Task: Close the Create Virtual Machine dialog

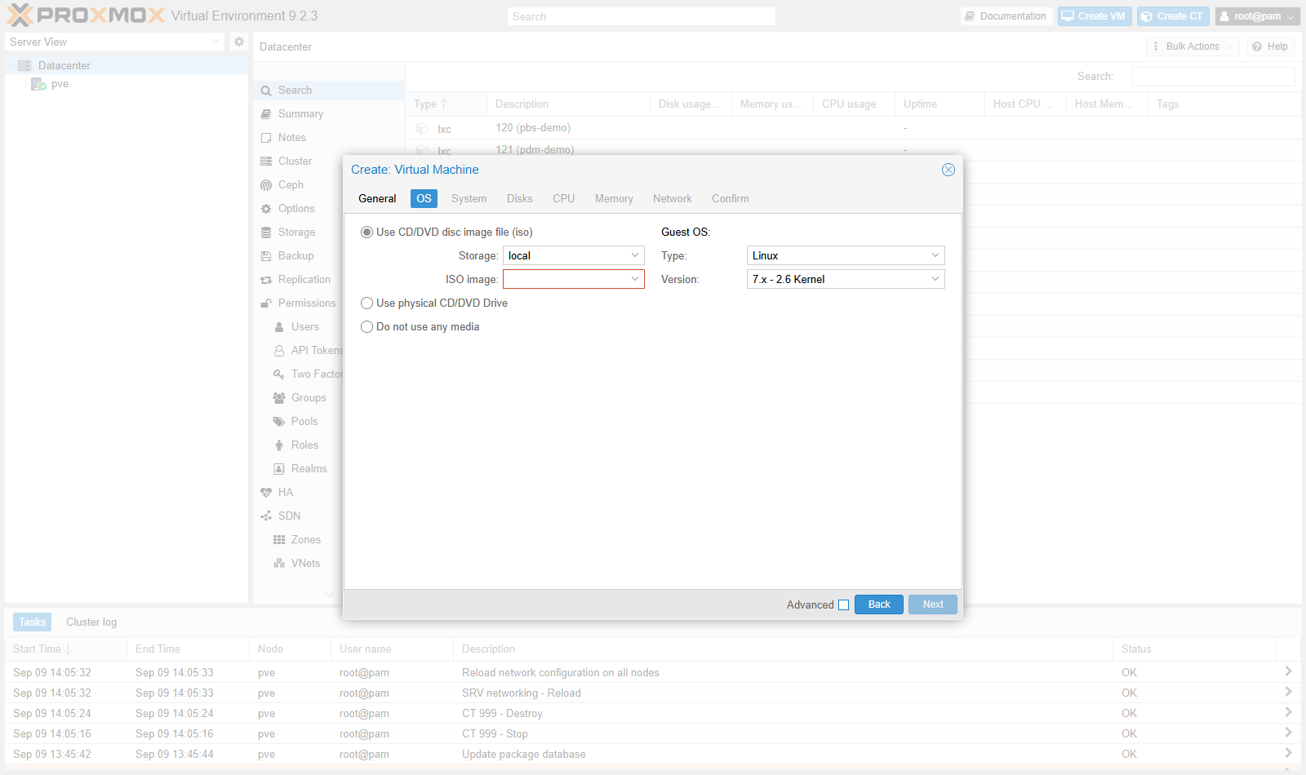Action: [x=948, y=170]
